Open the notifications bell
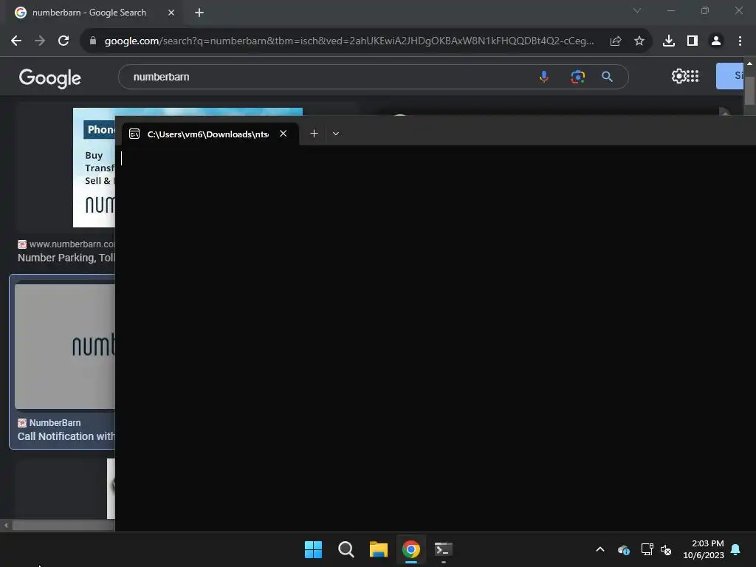The image size is (756, 567). (x=736, y=549)
